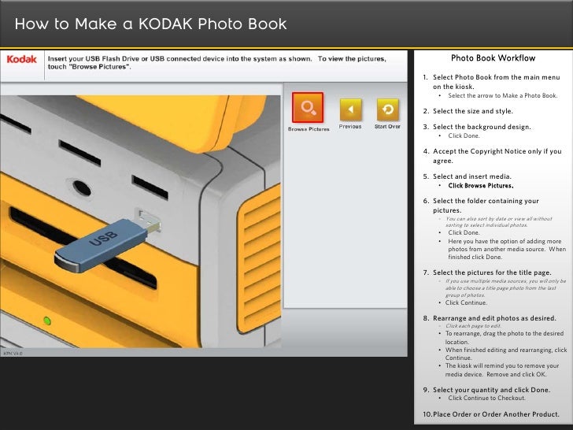
Task: Click the green indicator light on kiosk
Action: click(47, 321)
